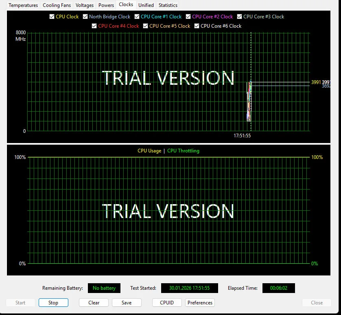Disable the CPU Core #6 Clock checkbox
This screenshot has width=341, height=315.
point(197,26)
